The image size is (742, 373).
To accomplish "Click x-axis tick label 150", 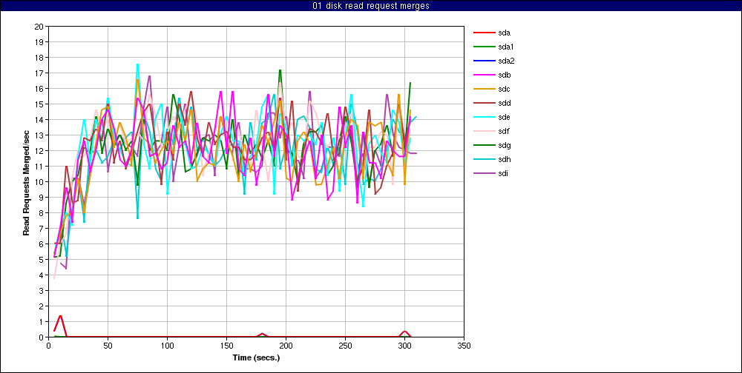I will (x=226, y=346).
